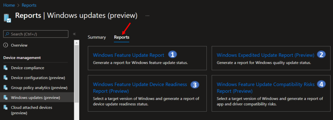Open Windows Expedited Update Report (Preview)
The width and height of the screenshot is (333, 120).
pos(265,55)
